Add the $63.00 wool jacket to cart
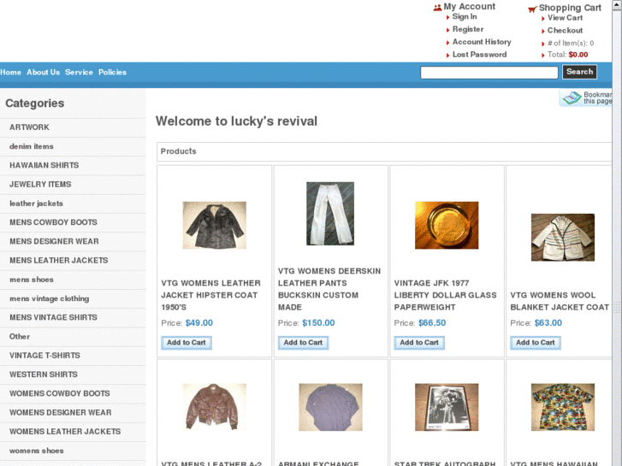The image size is (622, 466). [536, 343]
